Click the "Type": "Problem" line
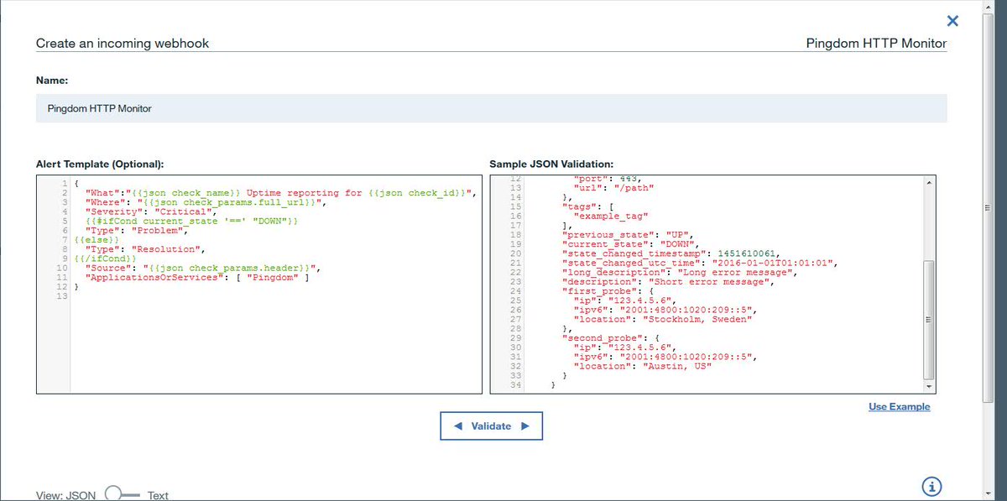Screen dimensions: 1007x501 point(138,231)
